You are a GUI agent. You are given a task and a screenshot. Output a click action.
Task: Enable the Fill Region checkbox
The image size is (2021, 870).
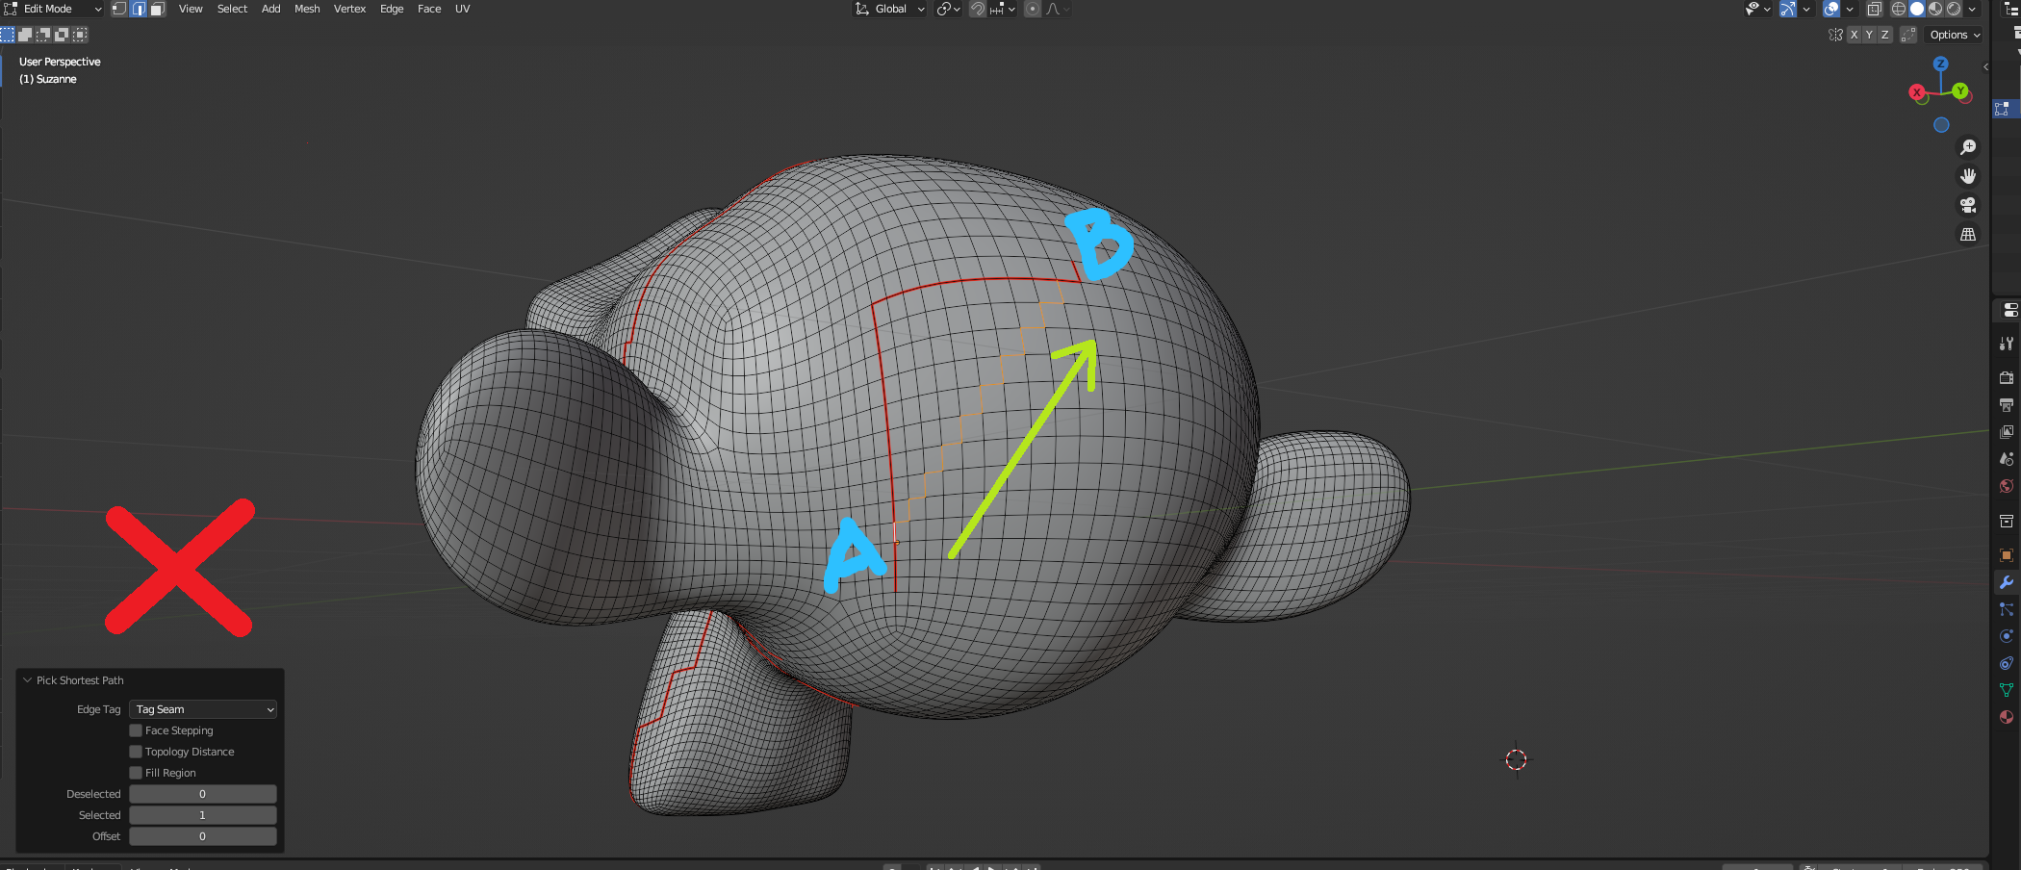point(136,773)
